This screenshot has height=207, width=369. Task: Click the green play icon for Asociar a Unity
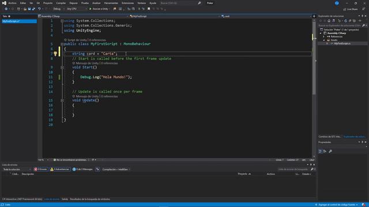pos(91,9)
